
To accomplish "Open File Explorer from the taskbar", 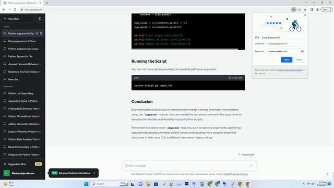I will 148,184.
